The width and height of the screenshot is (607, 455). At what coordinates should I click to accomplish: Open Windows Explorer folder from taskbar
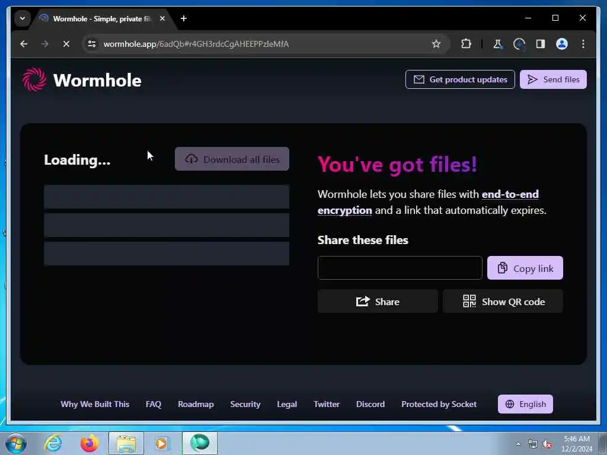pos(126,443)
